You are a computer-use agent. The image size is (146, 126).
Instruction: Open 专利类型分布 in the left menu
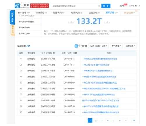click(x=24, y=28)
